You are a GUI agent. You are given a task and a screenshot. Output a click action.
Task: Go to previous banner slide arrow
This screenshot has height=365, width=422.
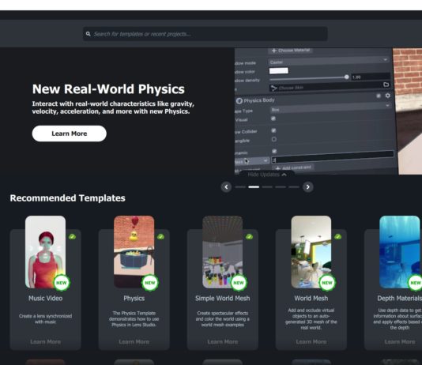click(226, 187)
